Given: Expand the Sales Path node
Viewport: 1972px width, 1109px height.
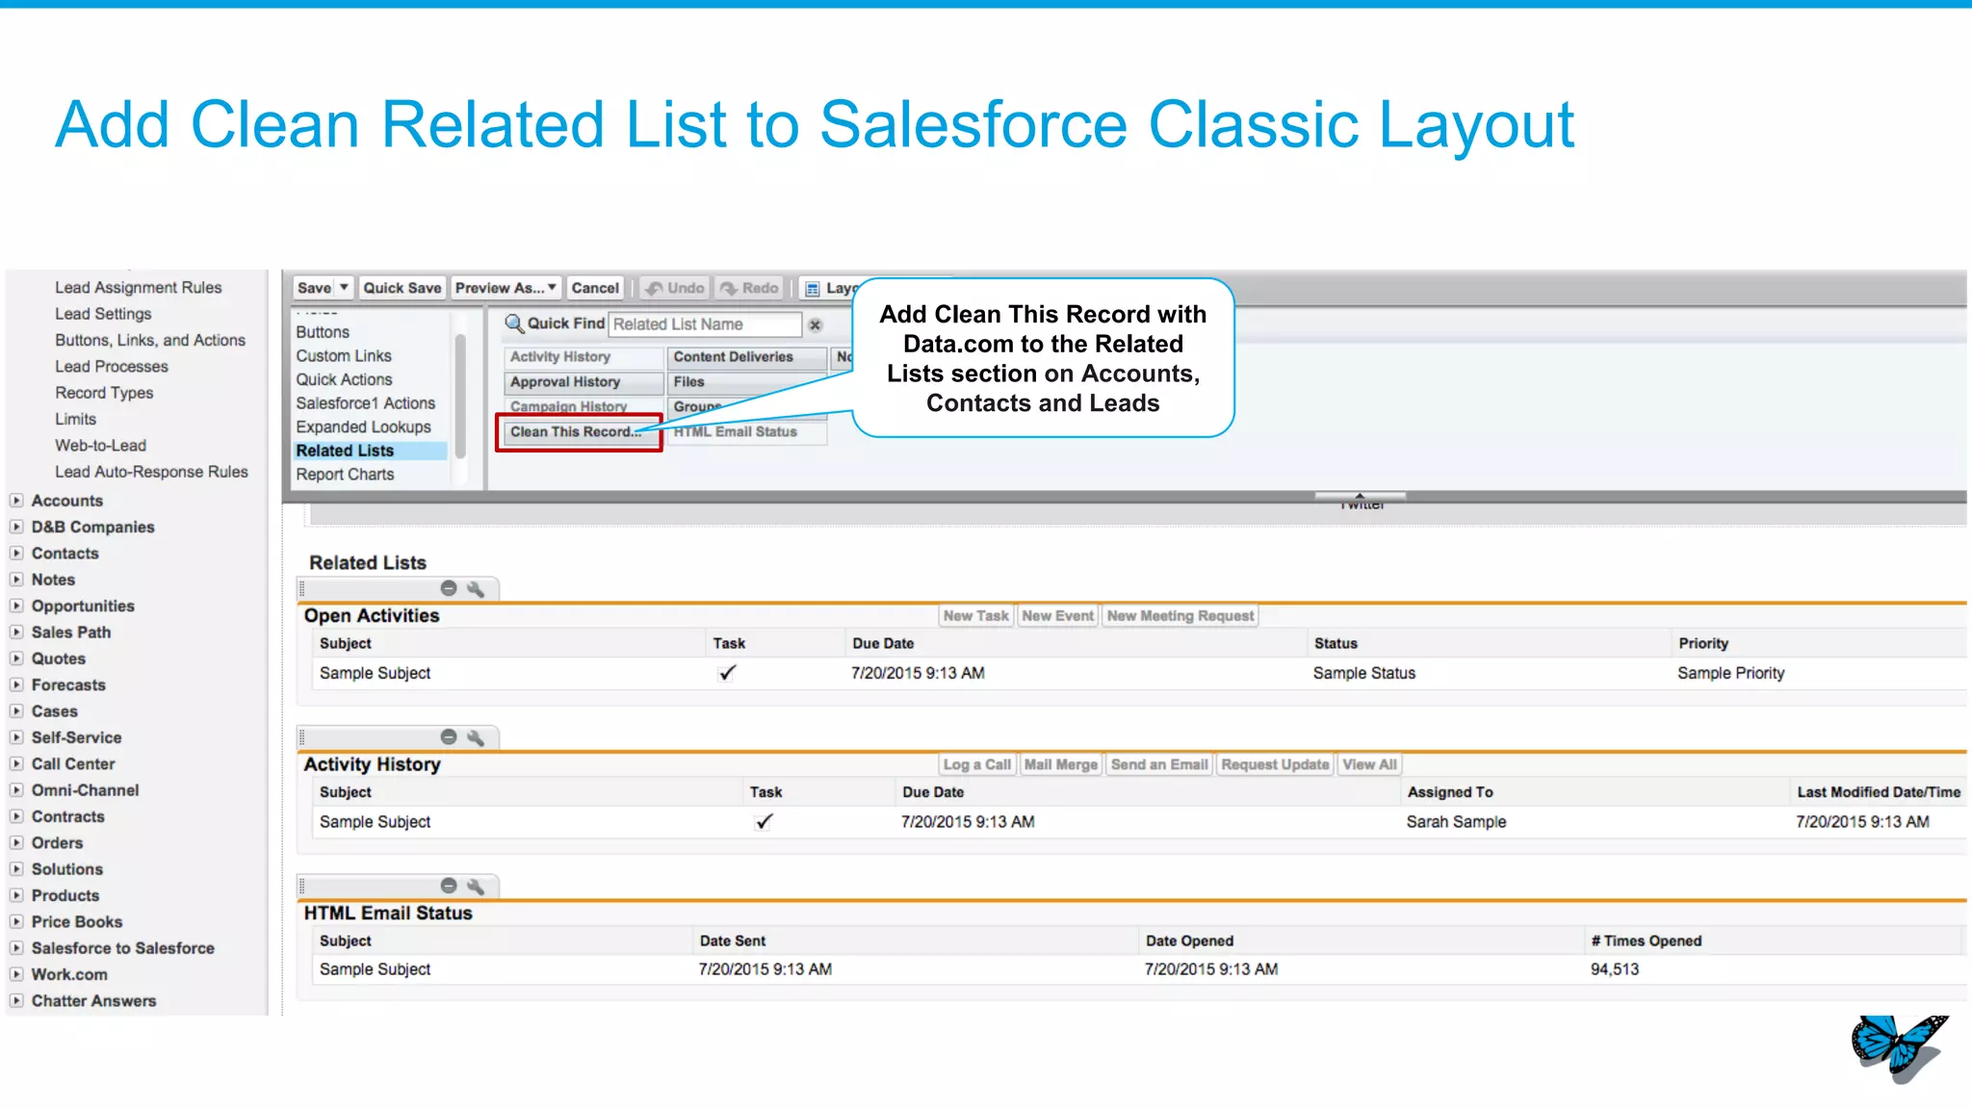Looking at the screenshot, I should click(16, 632).
